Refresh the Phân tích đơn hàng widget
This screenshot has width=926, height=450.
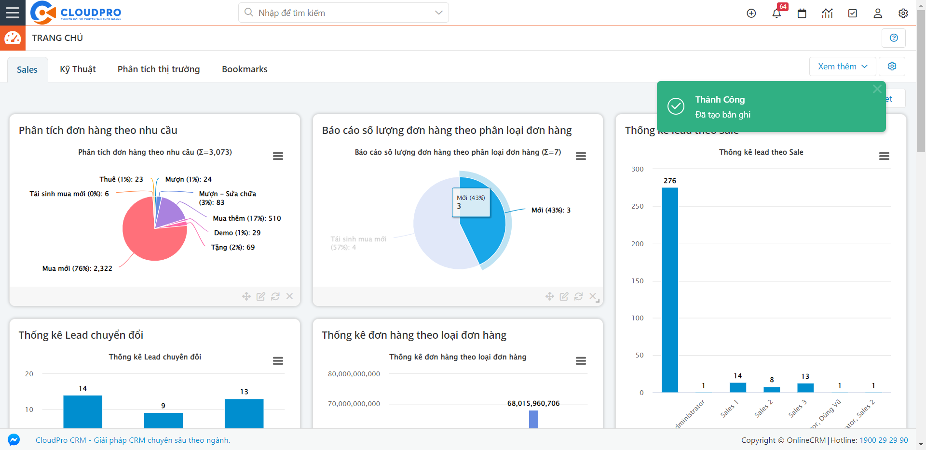pos(275,296)
